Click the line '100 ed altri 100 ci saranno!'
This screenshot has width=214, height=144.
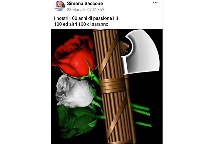[82, 24]
